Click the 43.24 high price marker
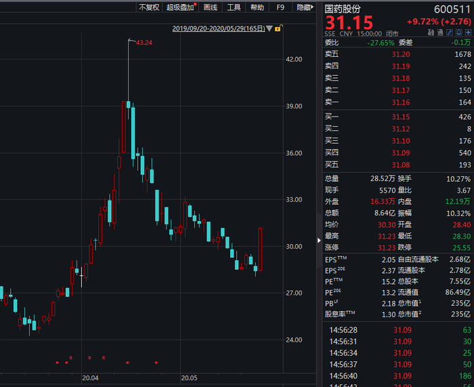 coord(144,43)
